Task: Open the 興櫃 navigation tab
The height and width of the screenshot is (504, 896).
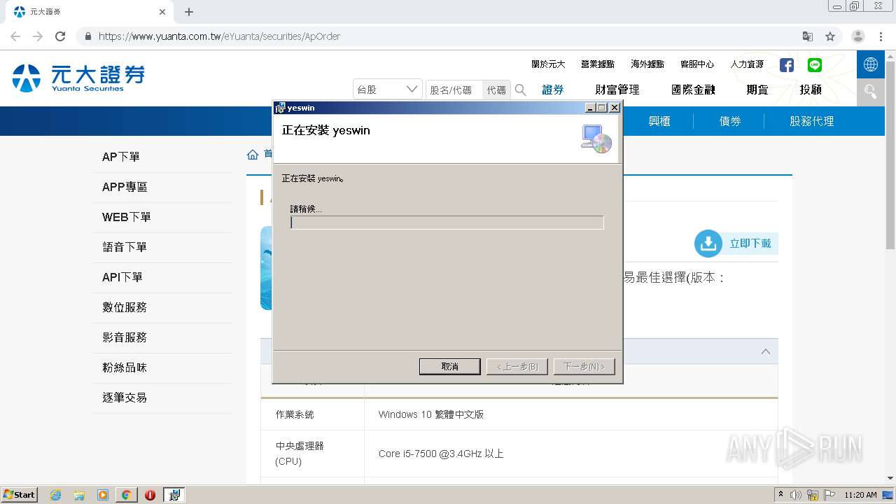Action: pyautogui.click(x=659, y=121)
